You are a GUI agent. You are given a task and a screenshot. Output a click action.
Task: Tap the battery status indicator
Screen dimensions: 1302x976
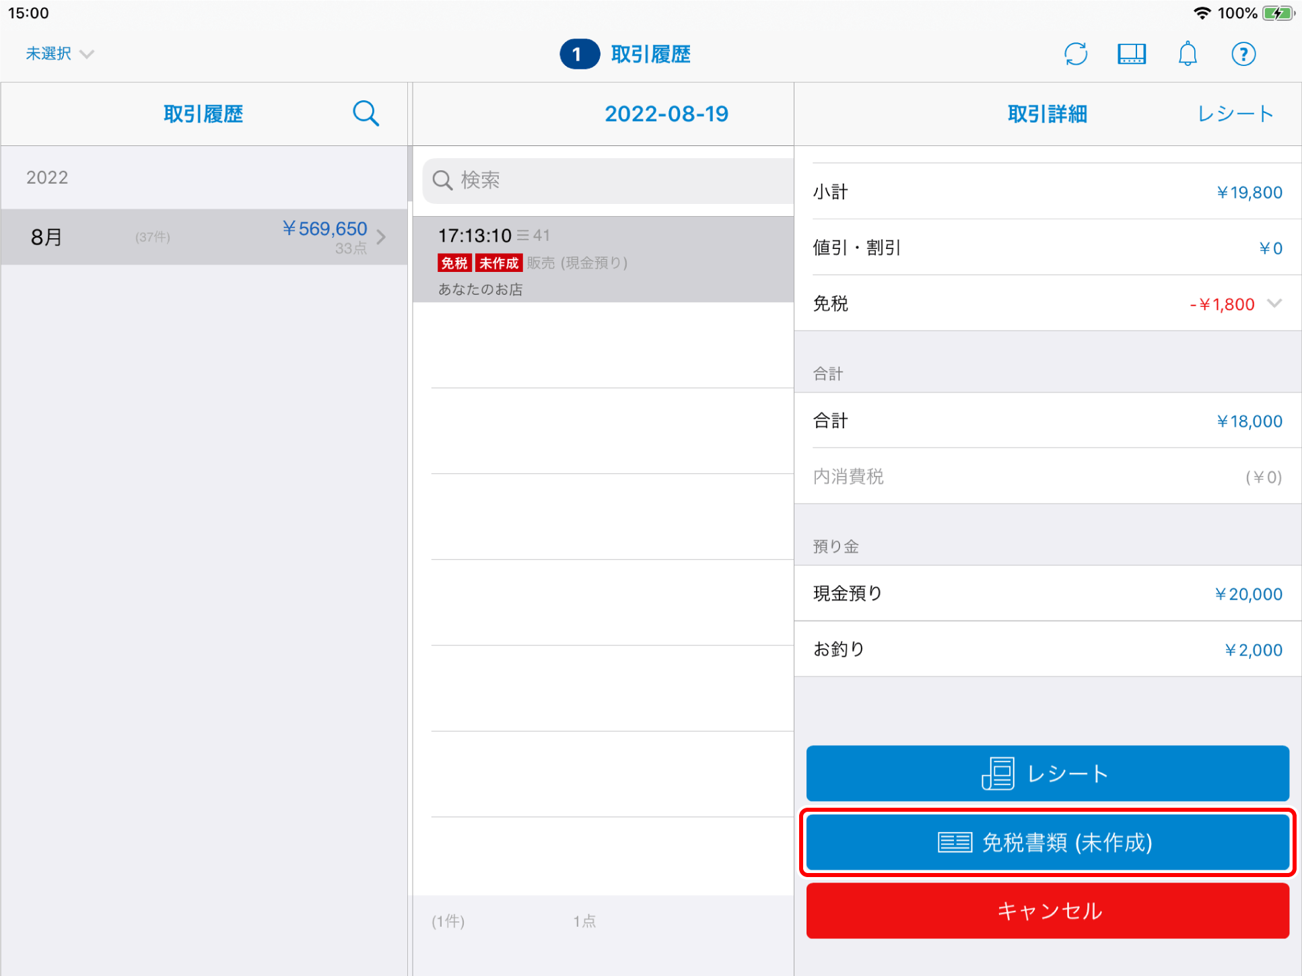(x=1277, y=13)
